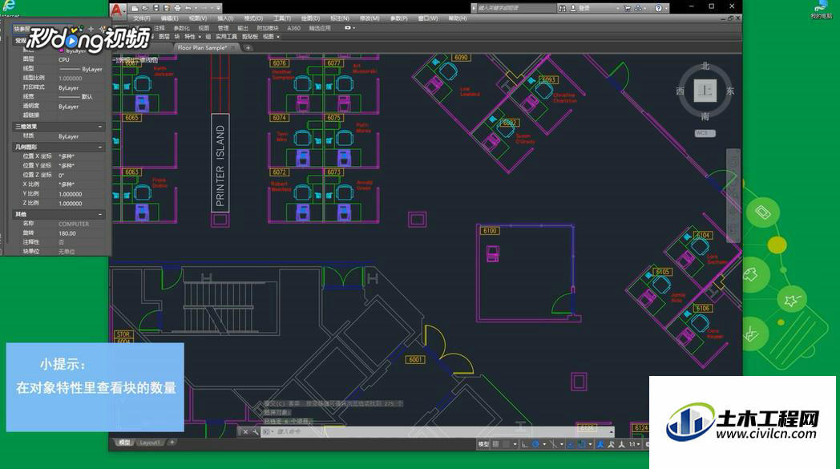This screenshot has height=469, width=840.
Task: Expand the 视图 ribbon panel dropdown
Action: (x=278, y=36)
